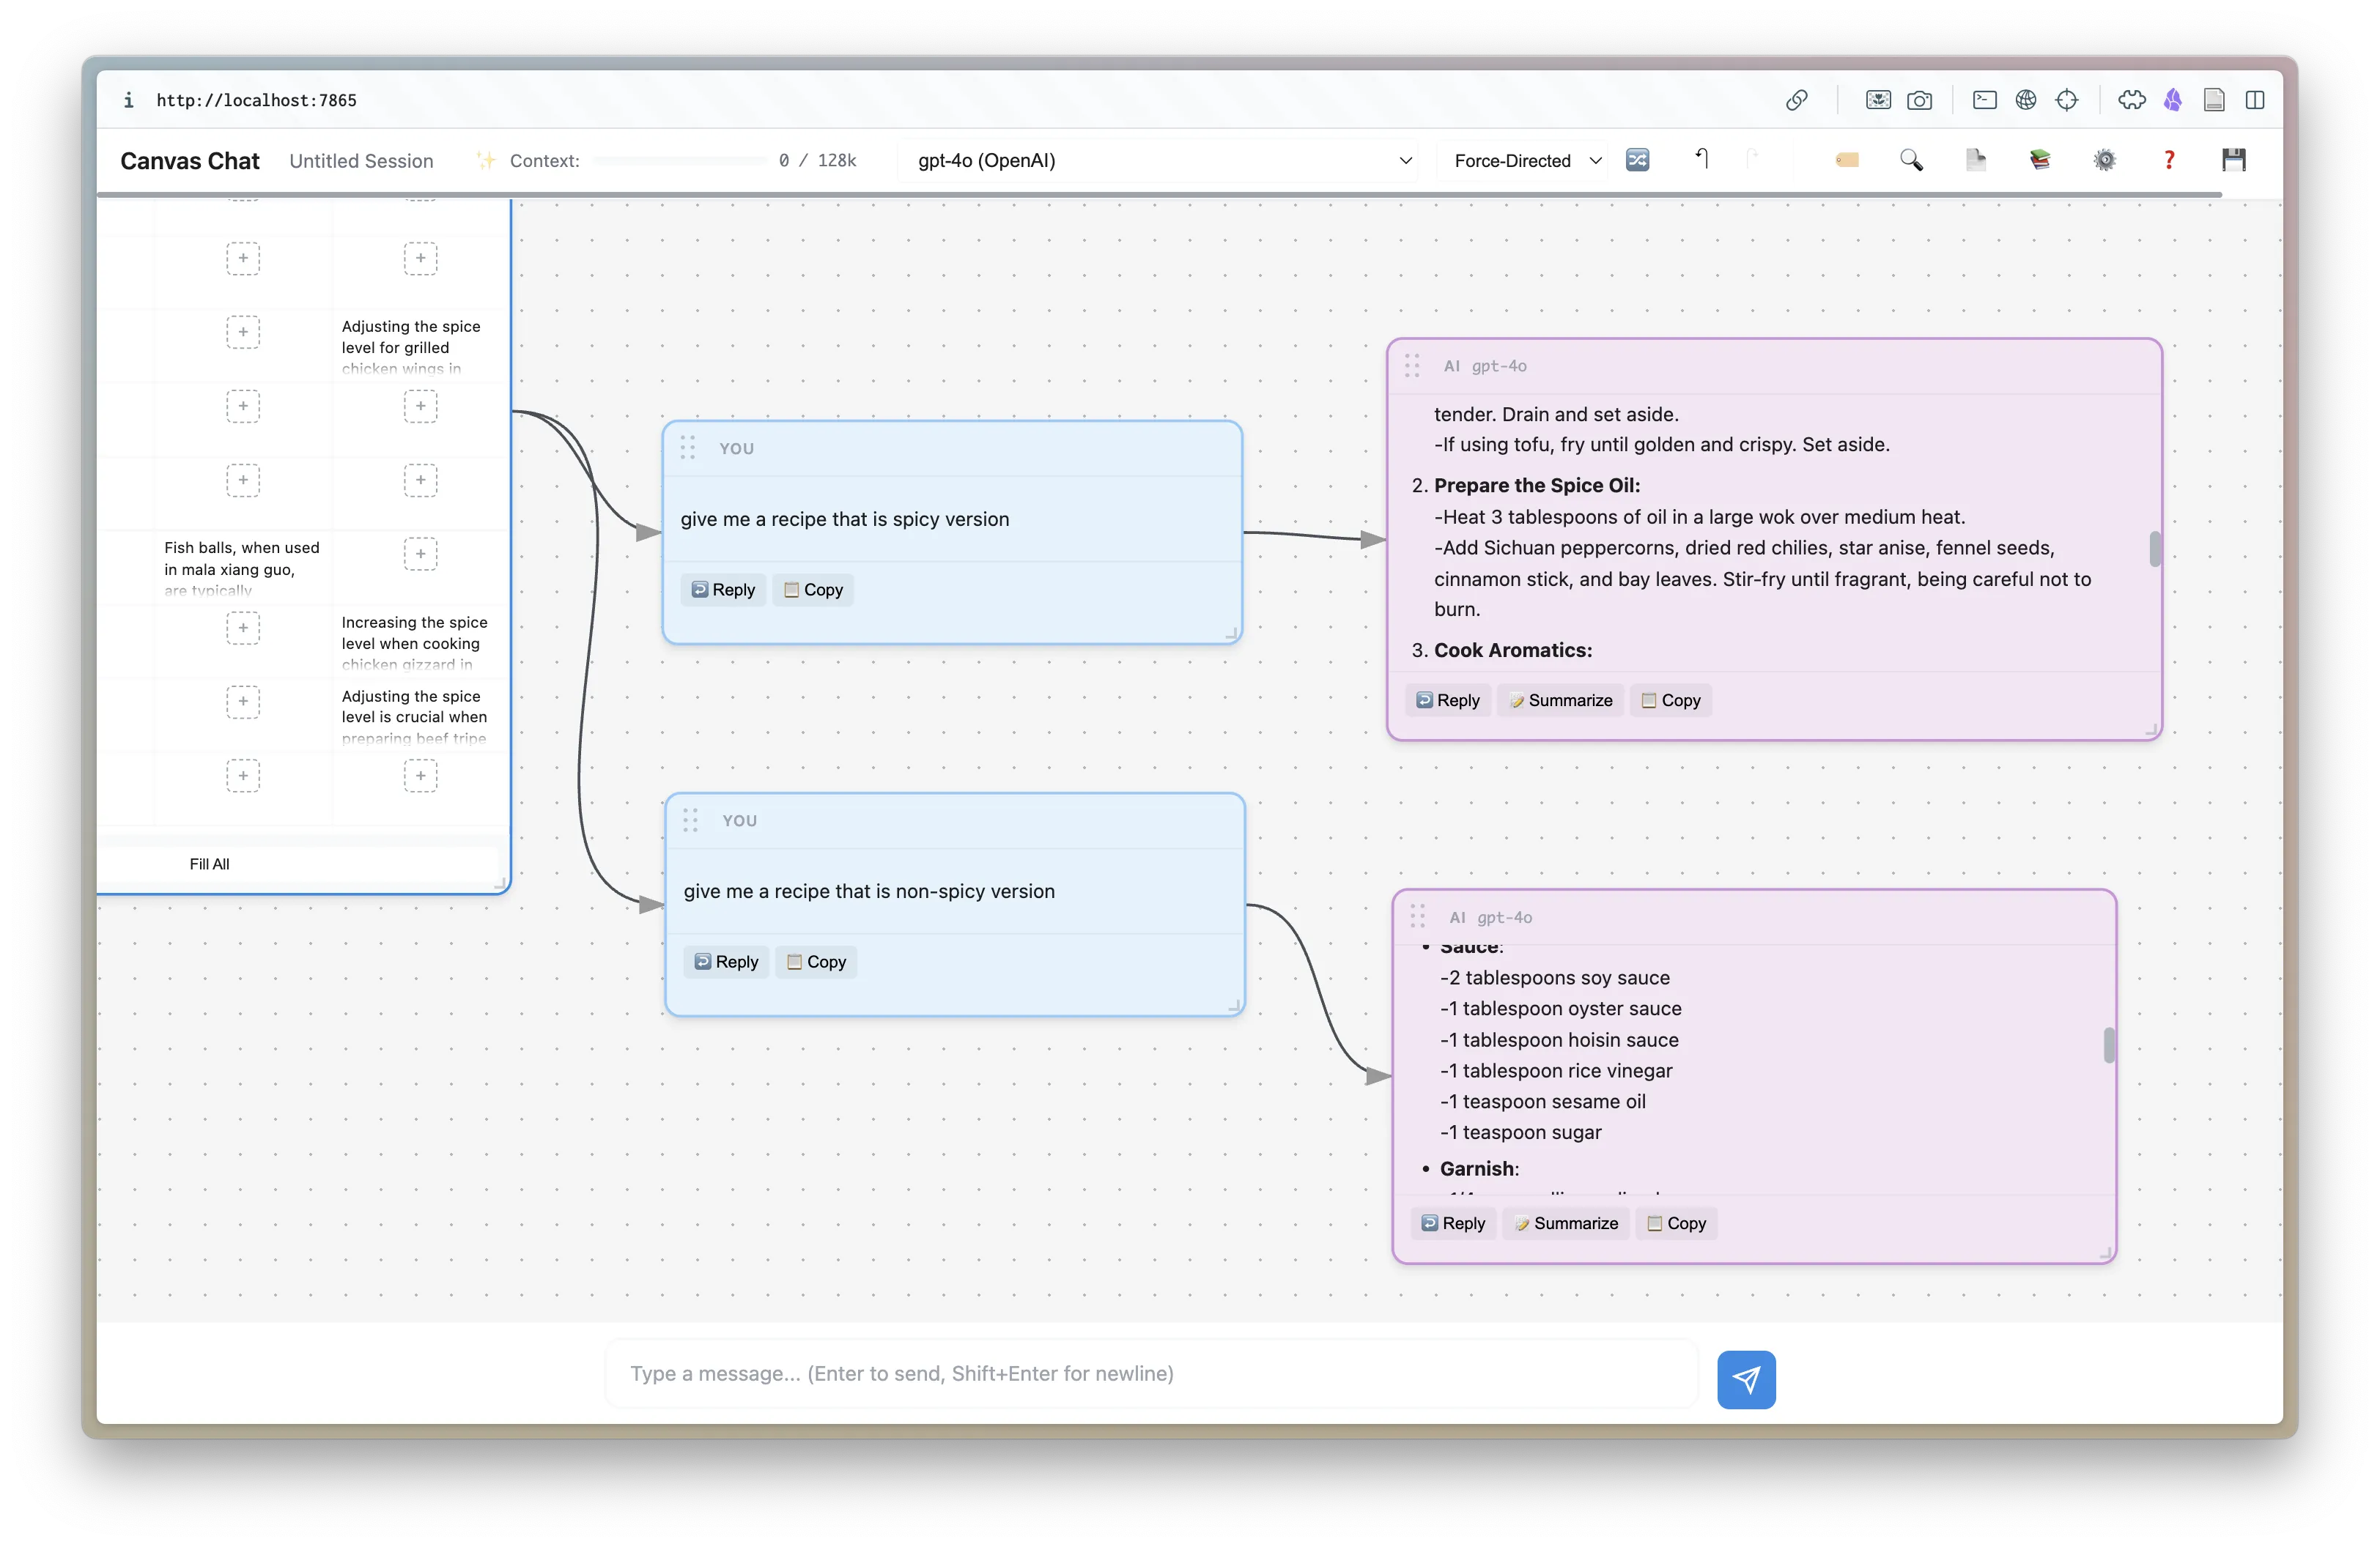Click the shuffle layout icon
This screenshot has width=2380, height=1547.
[x=1638, y=160]
